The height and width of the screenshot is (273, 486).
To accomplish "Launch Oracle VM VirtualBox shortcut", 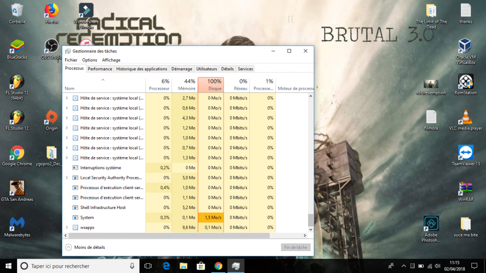I will (x=466, y=46).
